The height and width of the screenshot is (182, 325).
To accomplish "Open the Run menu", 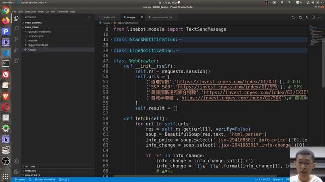I will tap(53, 12).
